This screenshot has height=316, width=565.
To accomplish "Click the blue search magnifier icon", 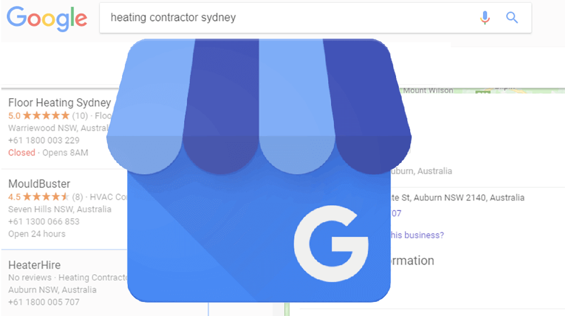I will click(512, 17).
